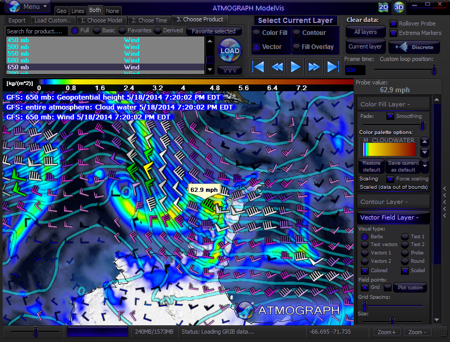Click Restore default palette button
The image size is (450, 342).
371,166
